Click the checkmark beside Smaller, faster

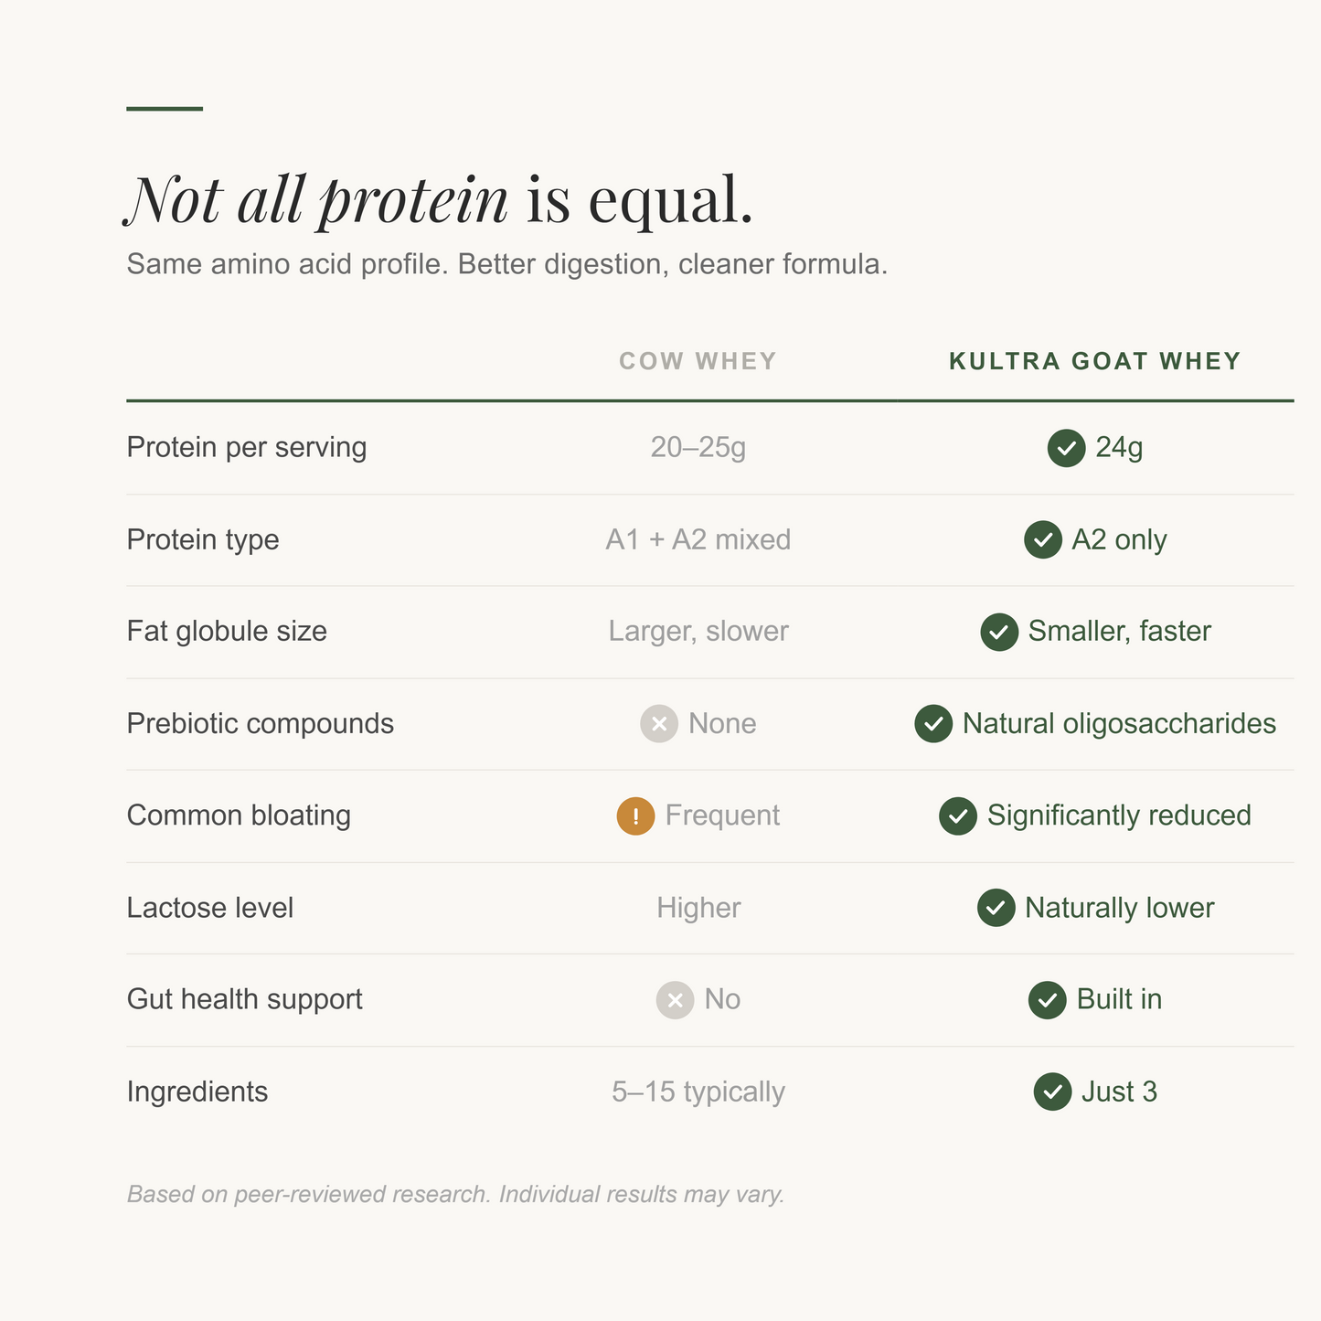click(x=999, y=632)
